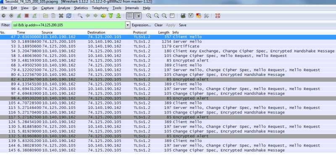Go back in packet history
Viewport: 336px width, 155px height.
[x=88, y=16]
